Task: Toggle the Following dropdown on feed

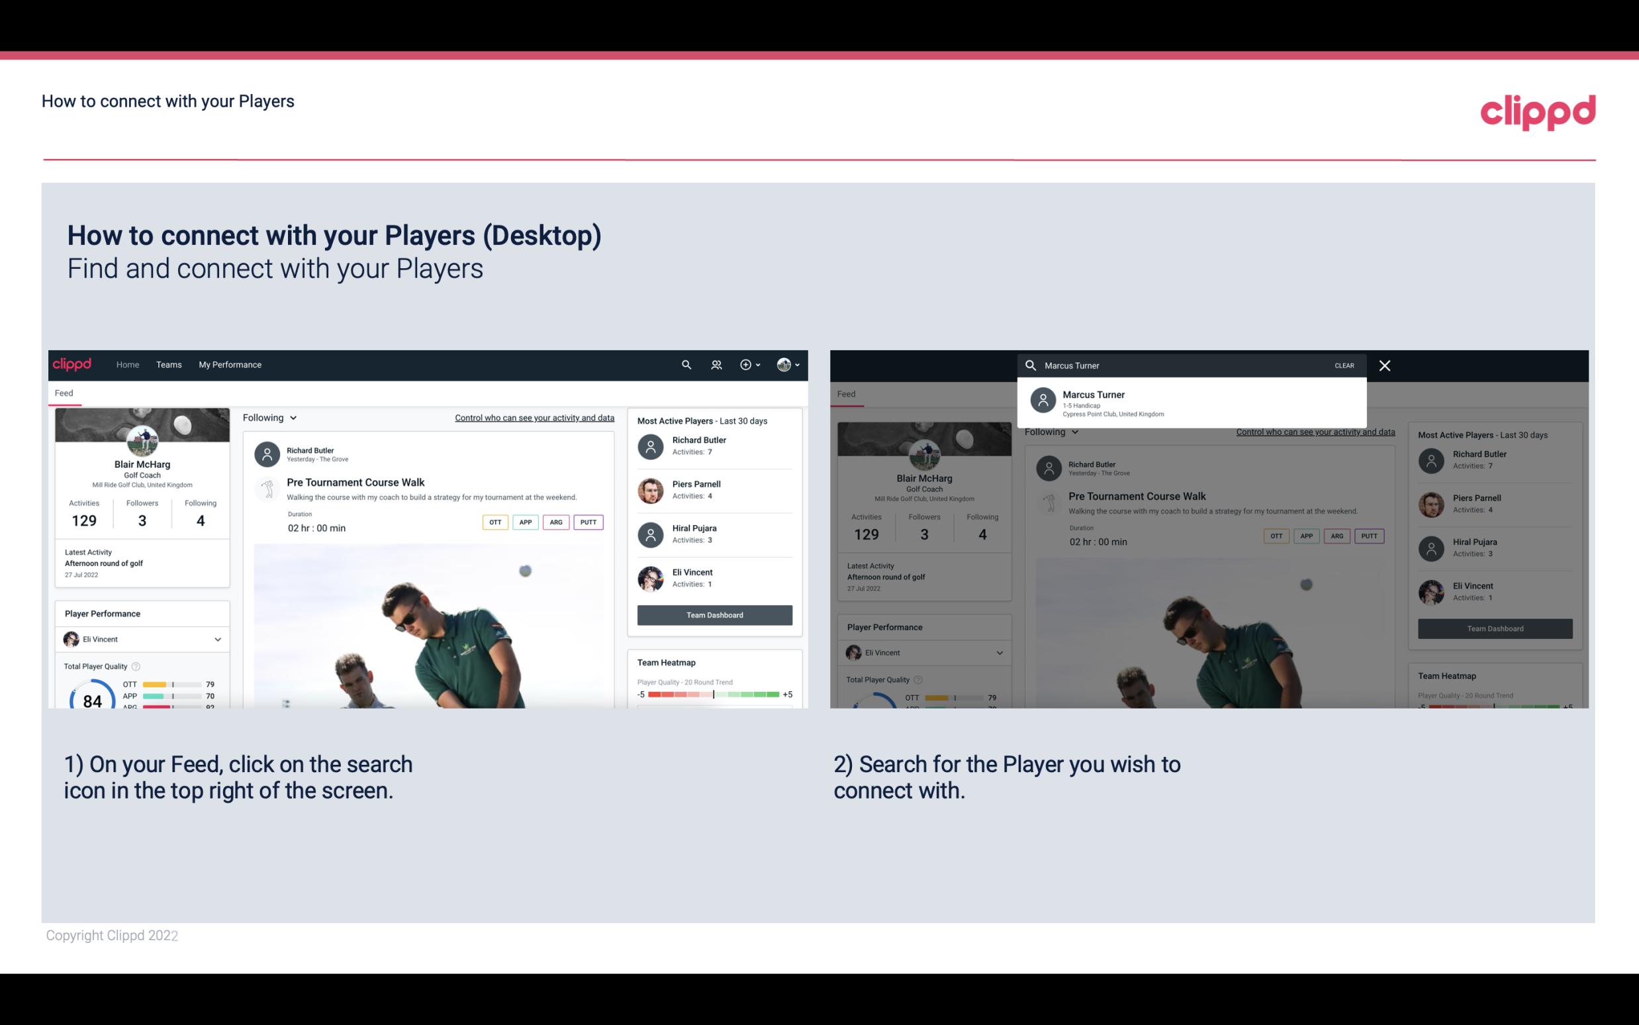Action: pos(268,416)
